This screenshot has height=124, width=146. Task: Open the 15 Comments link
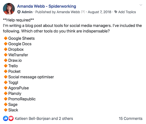pyautogui.click(x=131, y=118)
